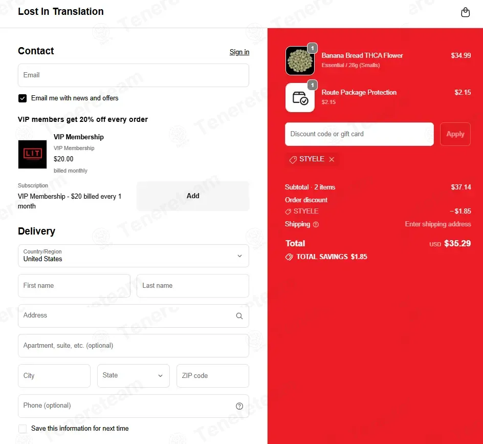Image resolution: width=483 pixels, height=444 pixels.
Task: Open the Banana Bread THCA Flower thumbnail
Action: pos(300,61)
